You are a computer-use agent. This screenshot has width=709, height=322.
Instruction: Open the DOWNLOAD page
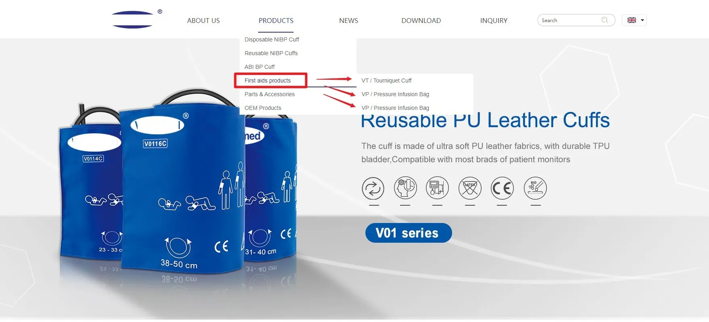[421, 21]
